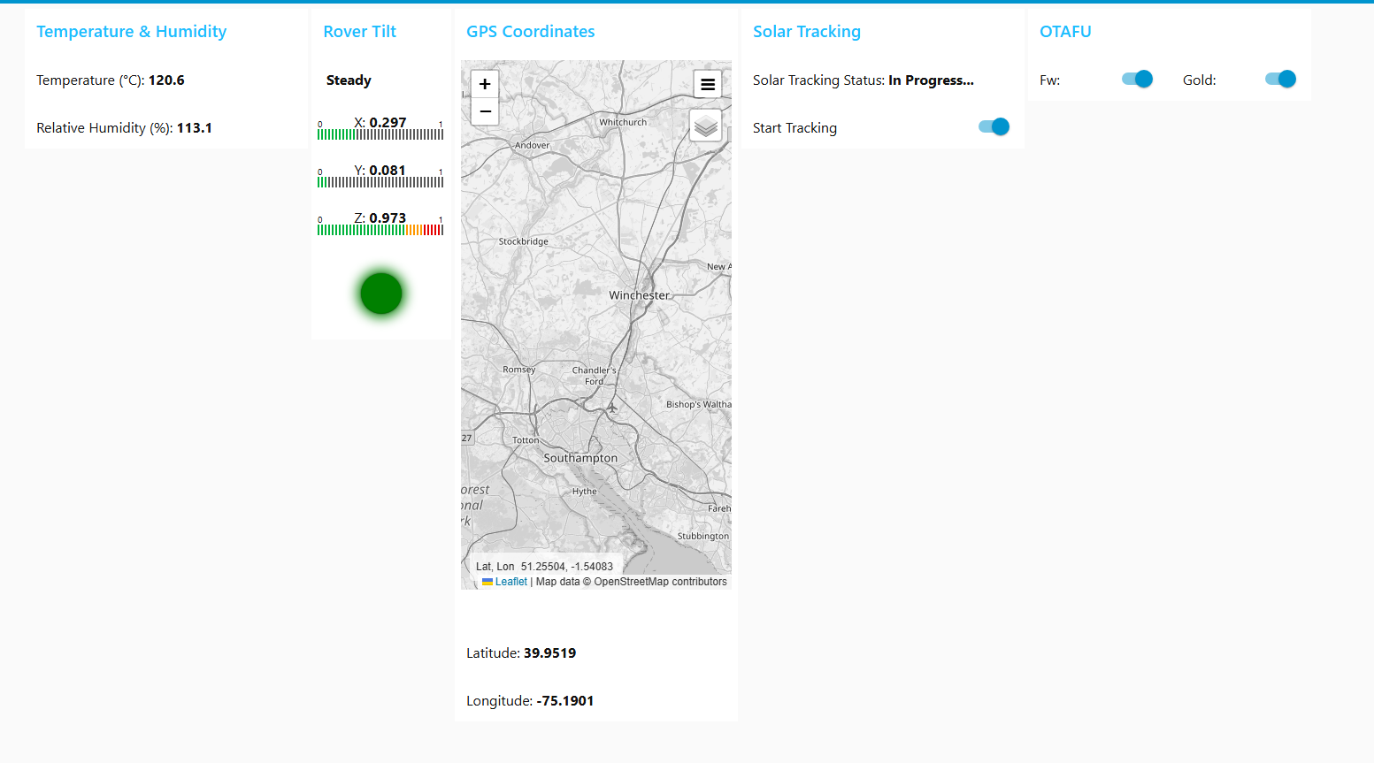Click the Temperature & Humidity heading
Screen dimensions: 1374x763
tap(131, 32)
